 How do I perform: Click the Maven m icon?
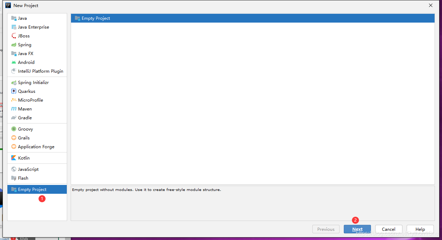coord(14,109)
